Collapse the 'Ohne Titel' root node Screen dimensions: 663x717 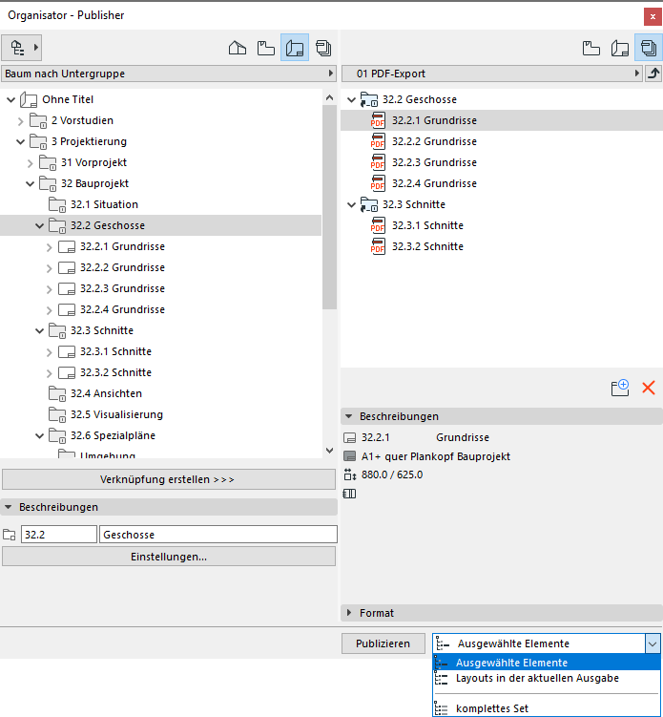pyautogui.click(x=10, y=99)
